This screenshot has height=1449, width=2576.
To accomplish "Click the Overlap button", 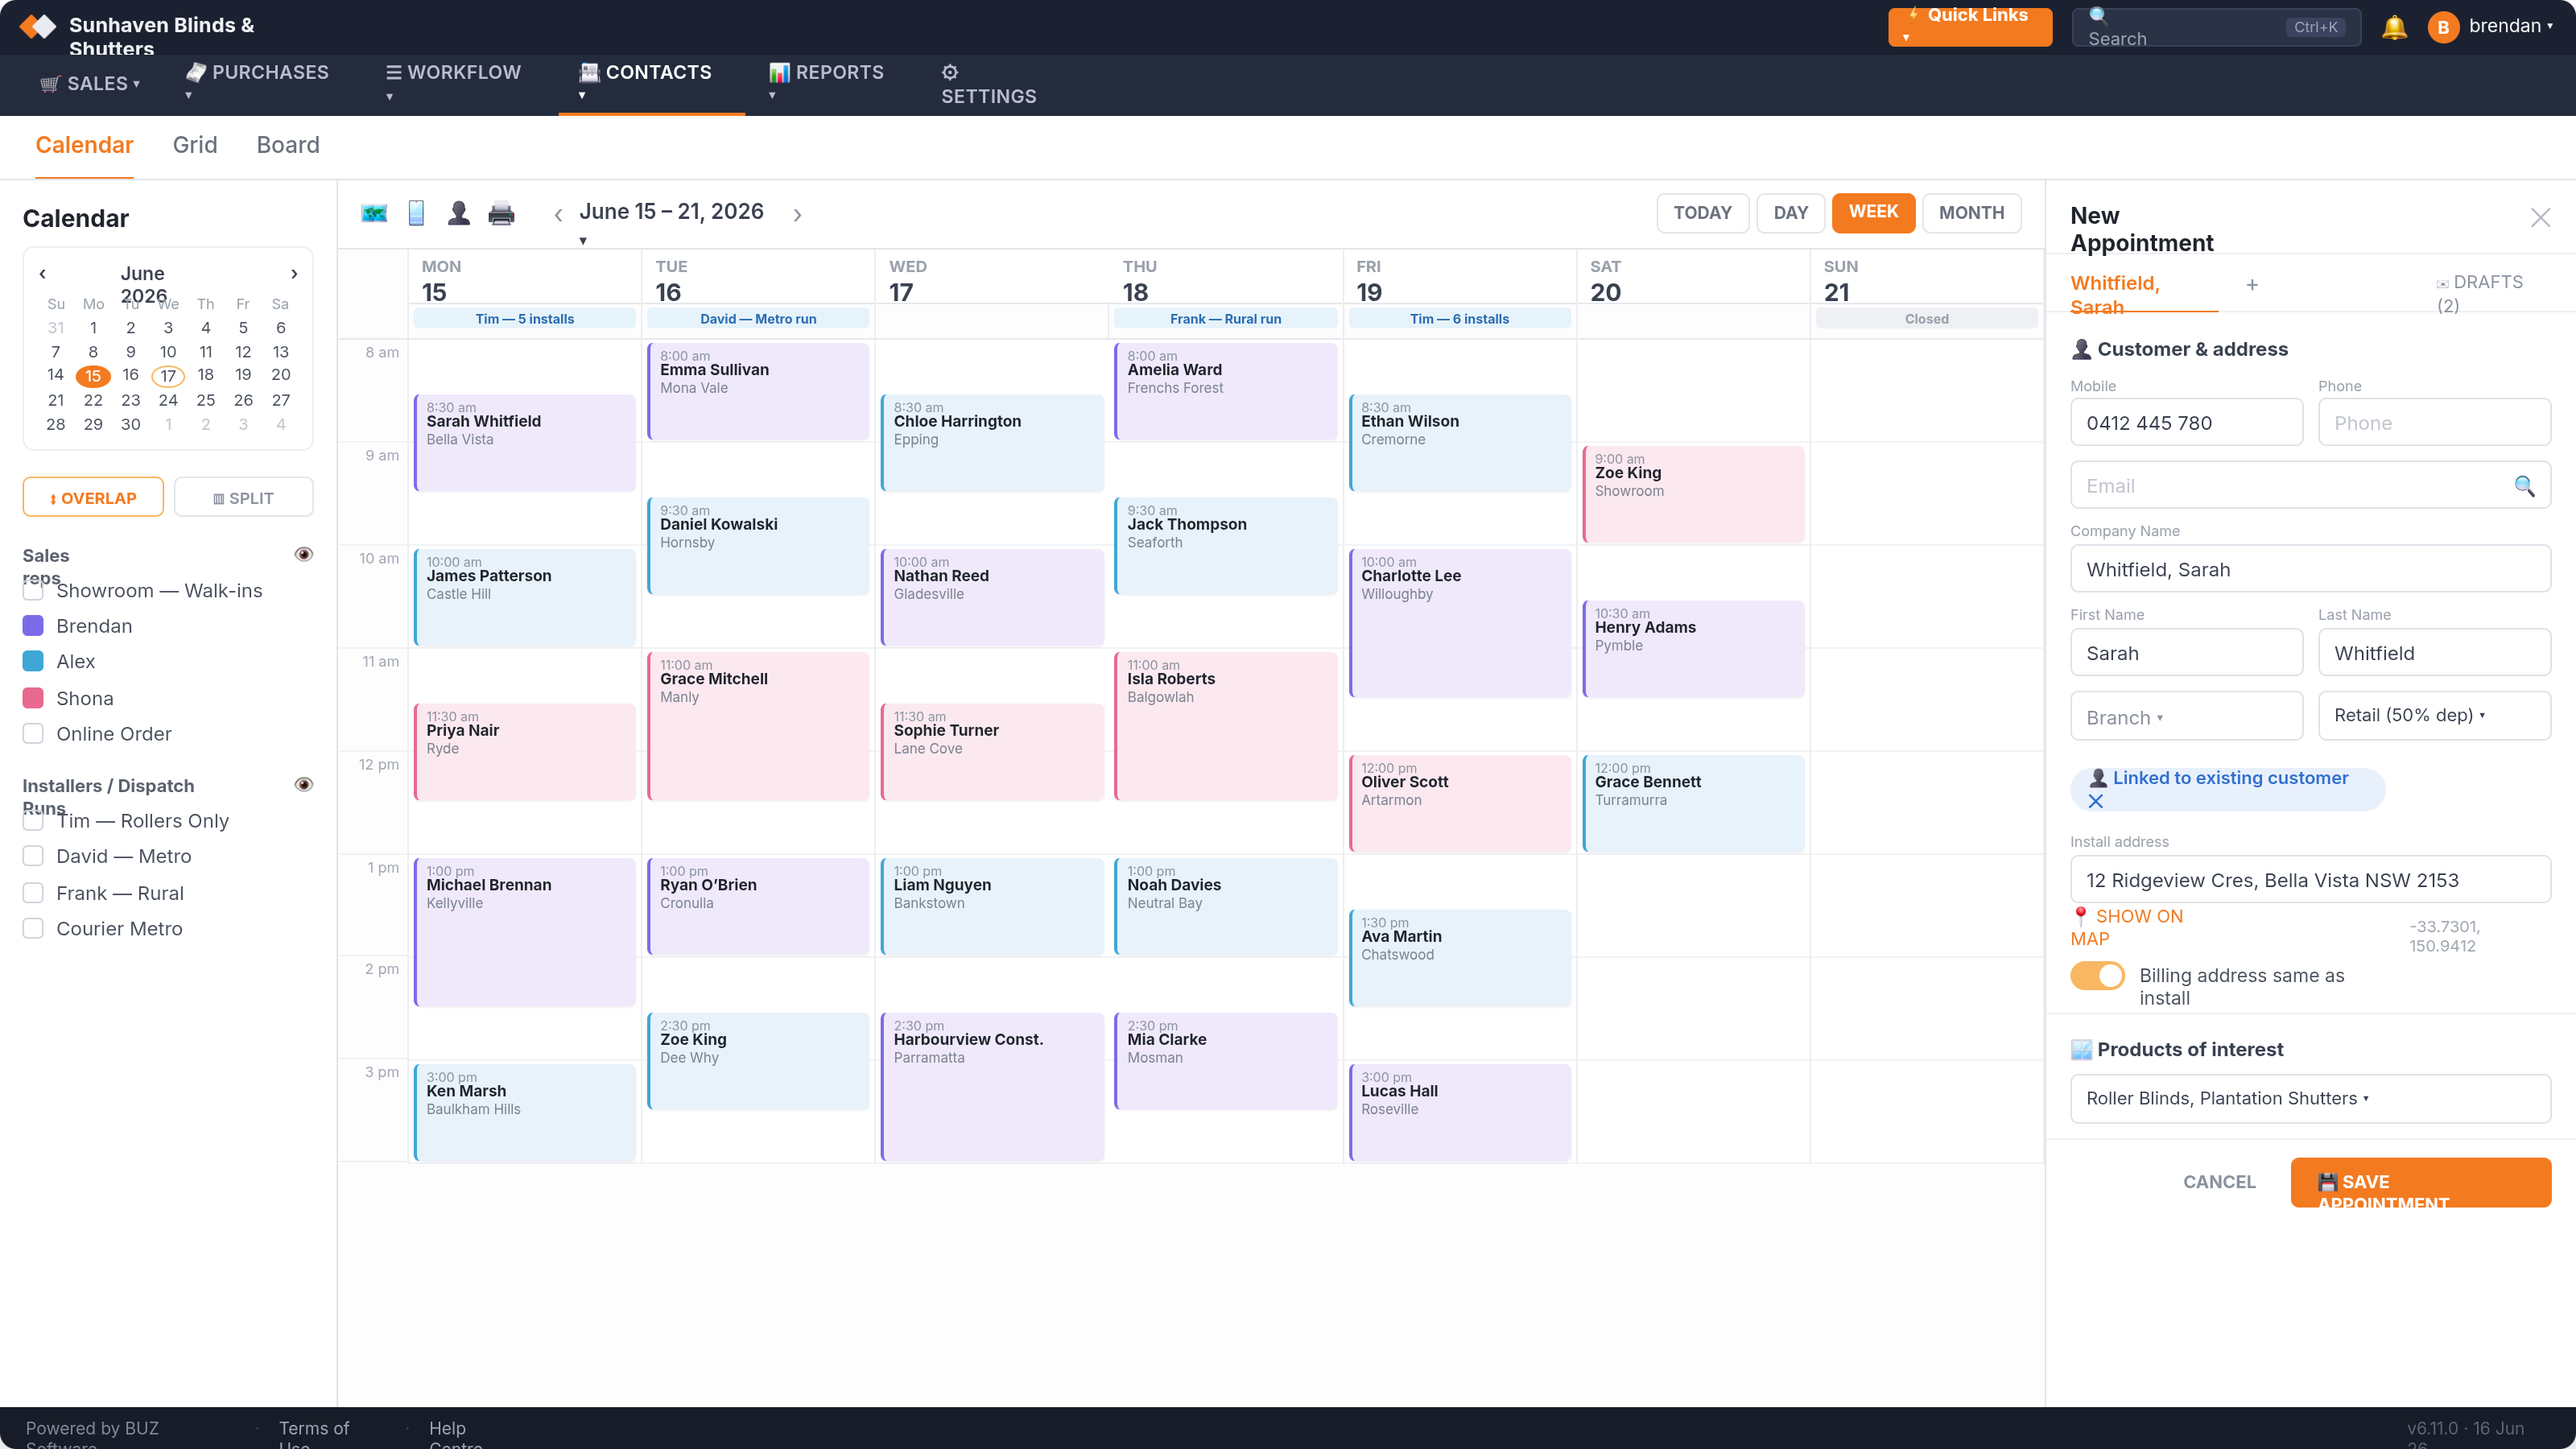I will coord(93,497).
